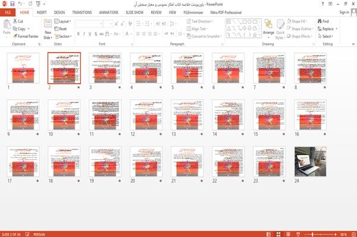Switch to the ANIMATIONS tab
The width and height of the screenshot is (357, 237).
109,12
